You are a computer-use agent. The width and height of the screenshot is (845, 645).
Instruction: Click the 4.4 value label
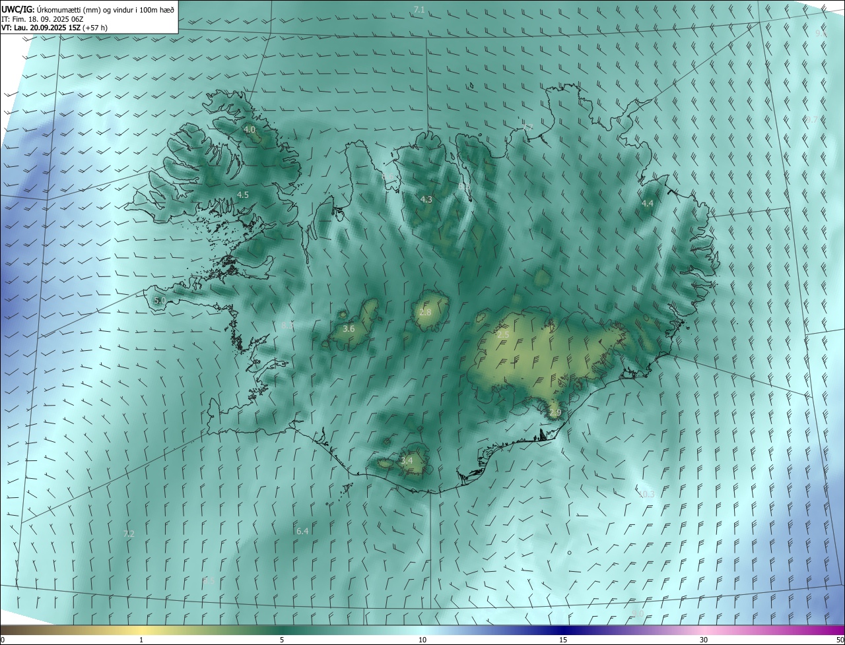(648, 203)
